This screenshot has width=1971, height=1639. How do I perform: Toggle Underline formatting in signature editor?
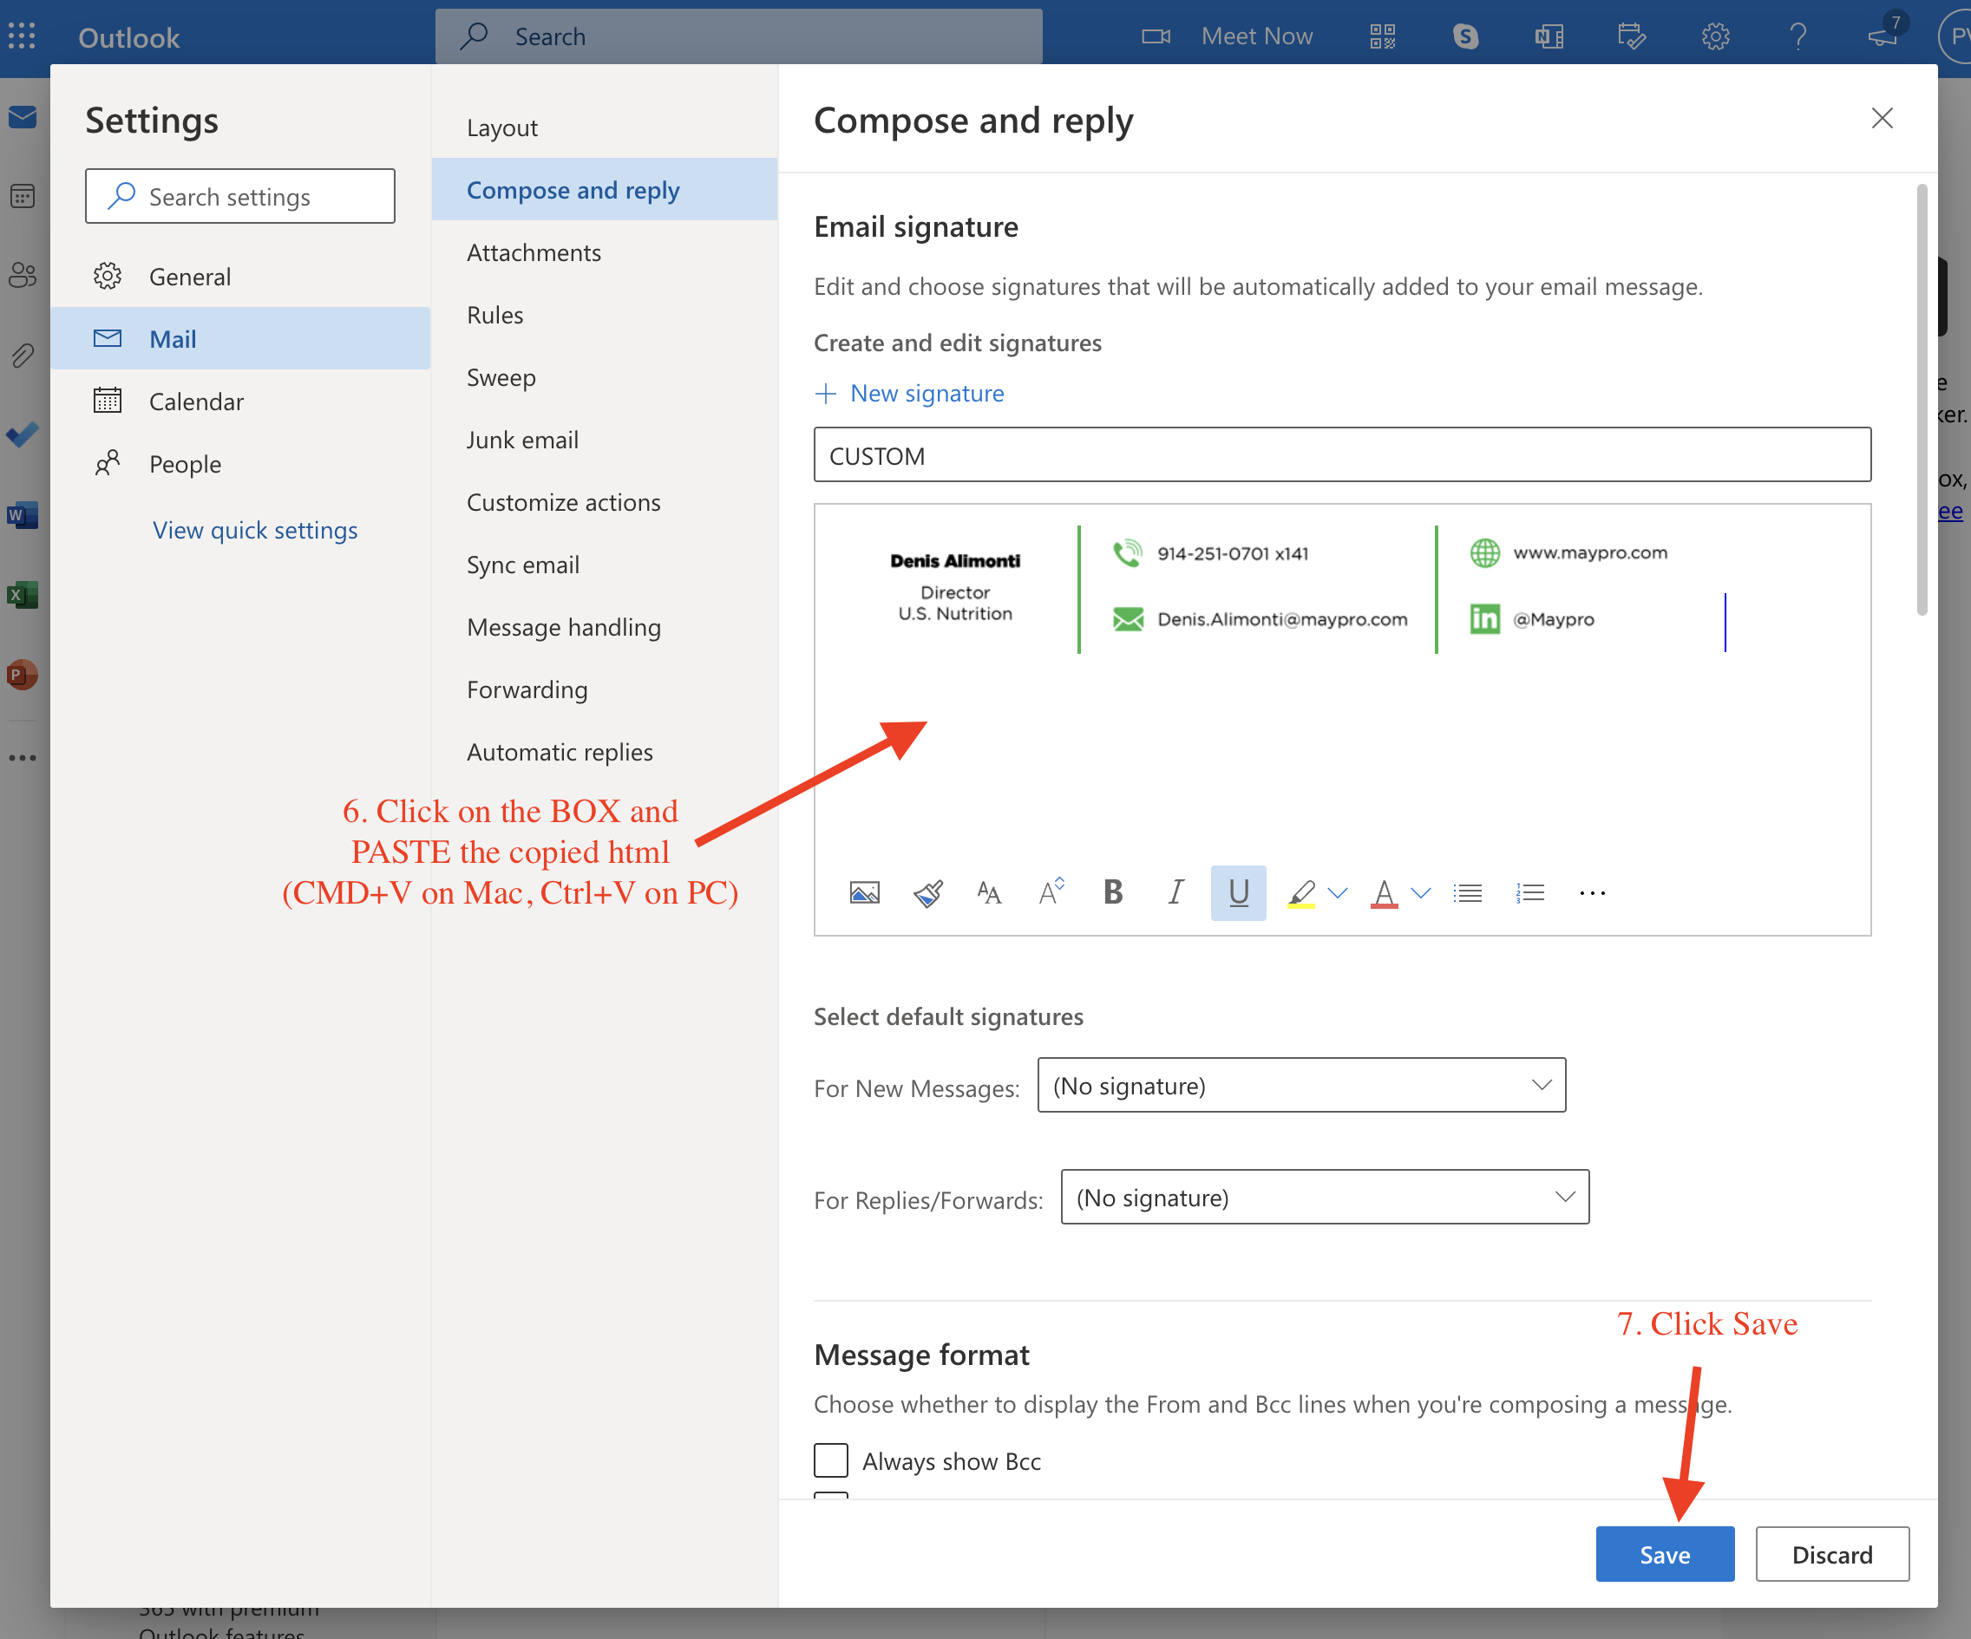(x=1238, y=892)
